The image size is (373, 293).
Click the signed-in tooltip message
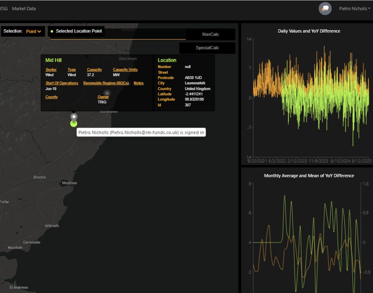pyautogui.click(x=141, y=132)
